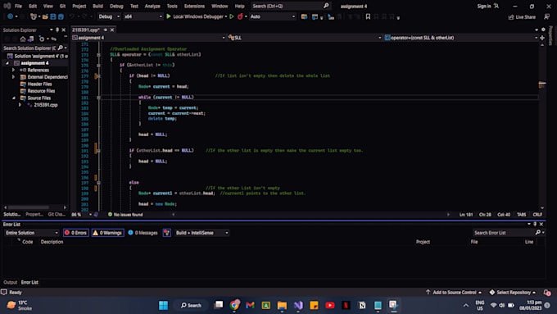The width and height of the screenshot is (557, 314).
Task: Toggle the 0 Messages filter
Action: pos(143,233)
